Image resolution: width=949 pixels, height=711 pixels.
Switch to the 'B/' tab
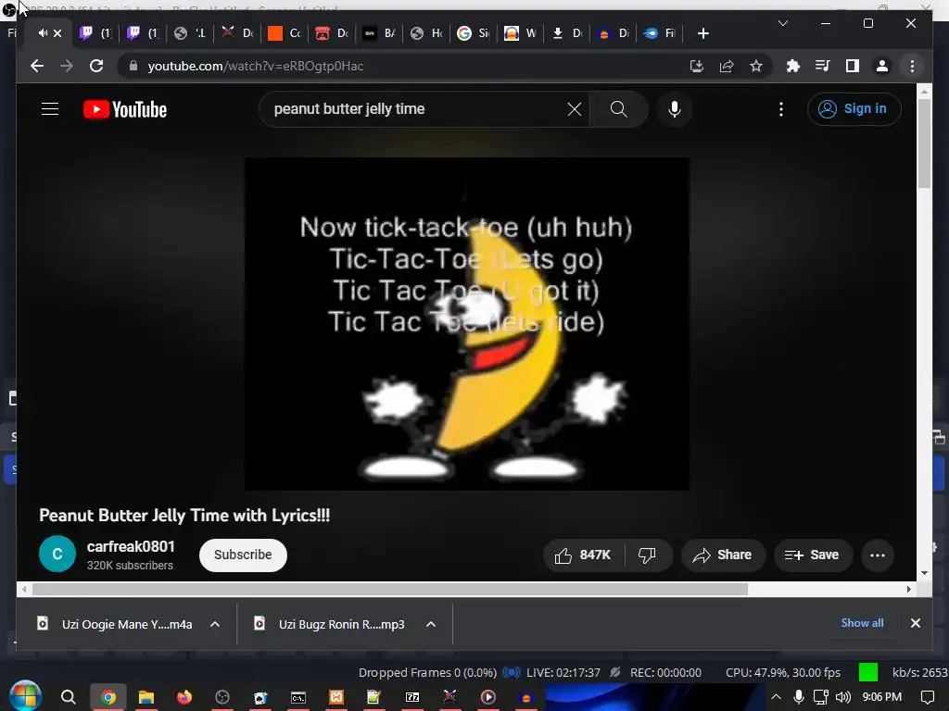[379, 33]
